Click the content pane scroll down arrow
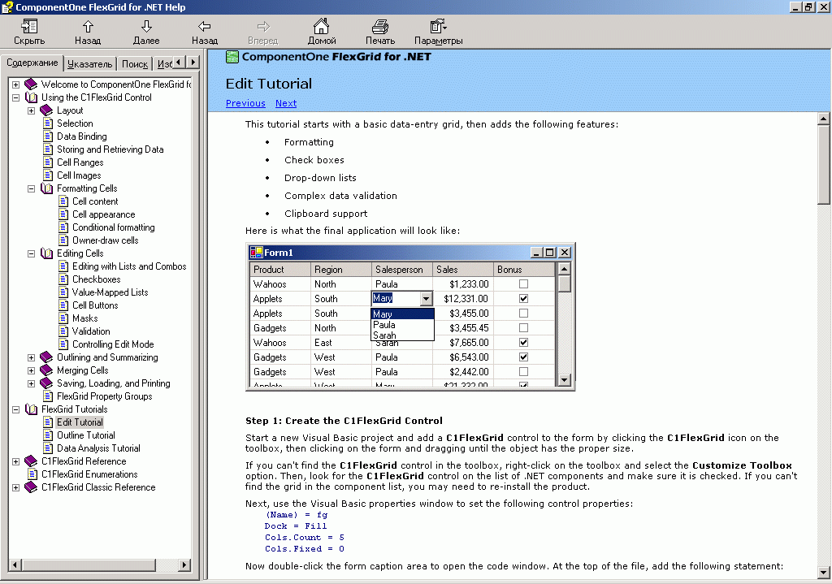This screenshot has height=584, width=832. pos(824,573)
